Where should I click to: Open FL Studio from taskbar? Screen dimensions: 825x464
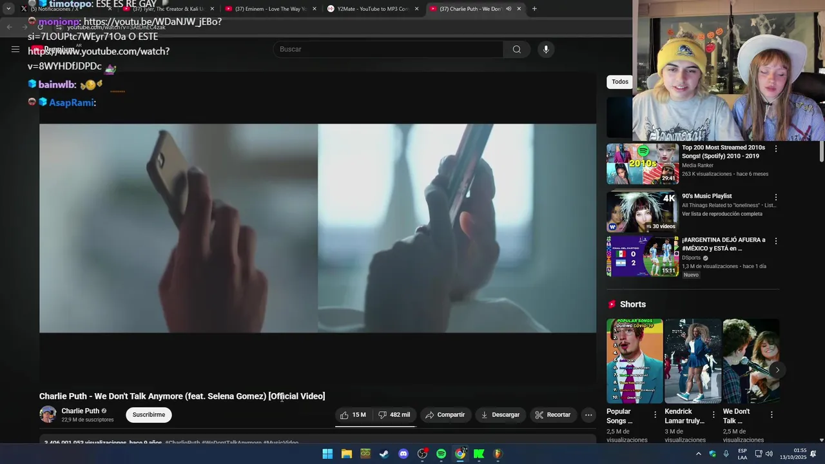pos(498,454)
